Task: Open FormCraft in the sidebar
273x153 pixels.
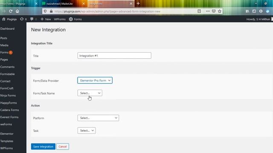Action: click(7, 88)
